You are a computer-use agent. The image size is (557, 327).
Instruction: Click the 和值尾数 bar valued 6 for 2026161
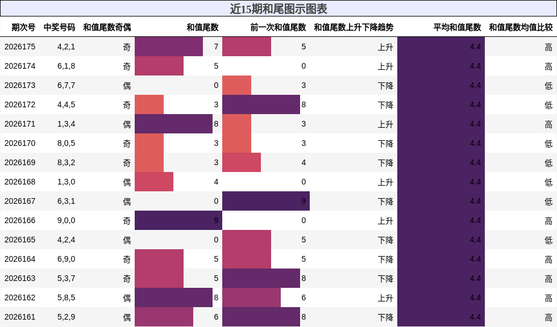164,317
